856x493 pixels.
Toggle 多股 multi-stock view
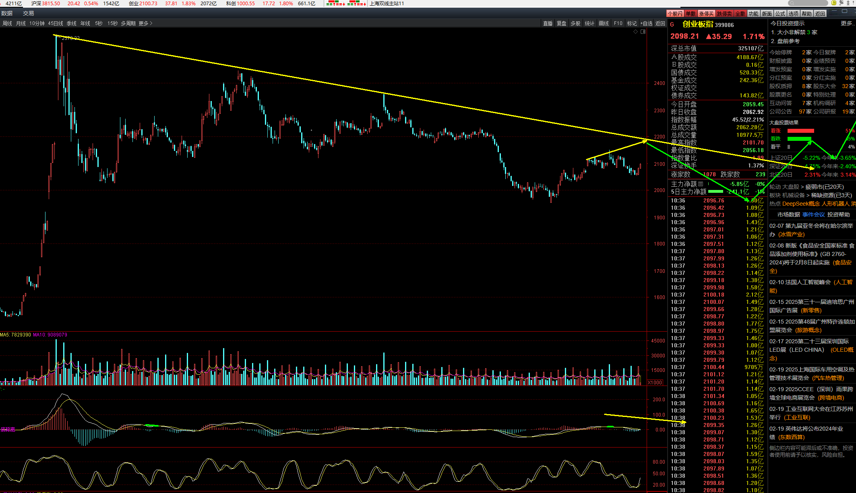575,23
